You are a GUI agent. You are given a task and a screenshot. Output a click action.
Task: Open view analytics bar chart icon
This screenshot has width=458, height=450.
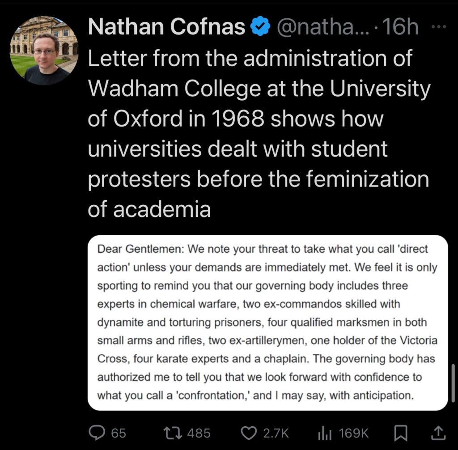coord(324,433)
